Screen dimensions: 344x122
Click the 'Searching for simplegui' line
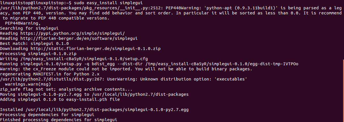pos(29,28)
